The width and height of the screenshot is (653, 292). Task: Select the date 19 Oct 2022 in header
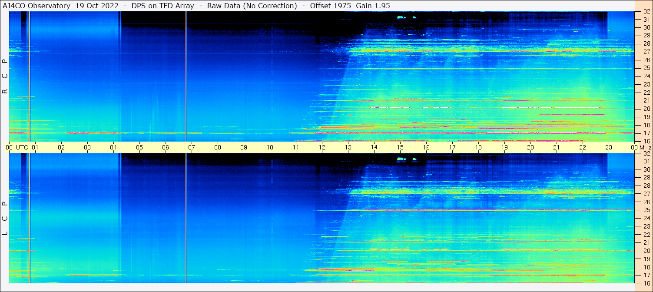(x=97, y=6)
